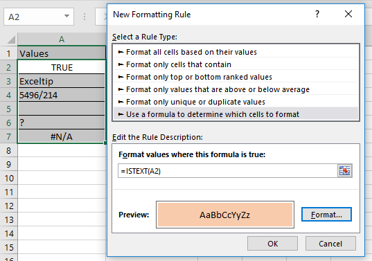This screenshot has width=372, height=261.
Task: Select row 10 header
Action: coord(9,178)
